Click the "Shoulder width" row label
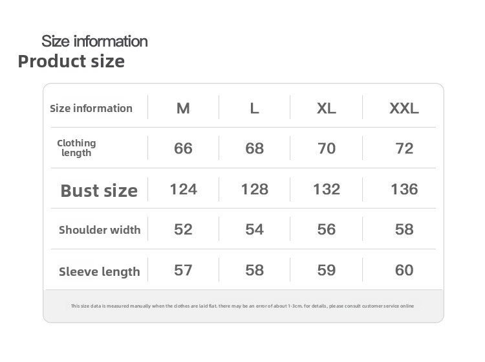The height and width of the screenshot is (362, 485). click(100, 230)
